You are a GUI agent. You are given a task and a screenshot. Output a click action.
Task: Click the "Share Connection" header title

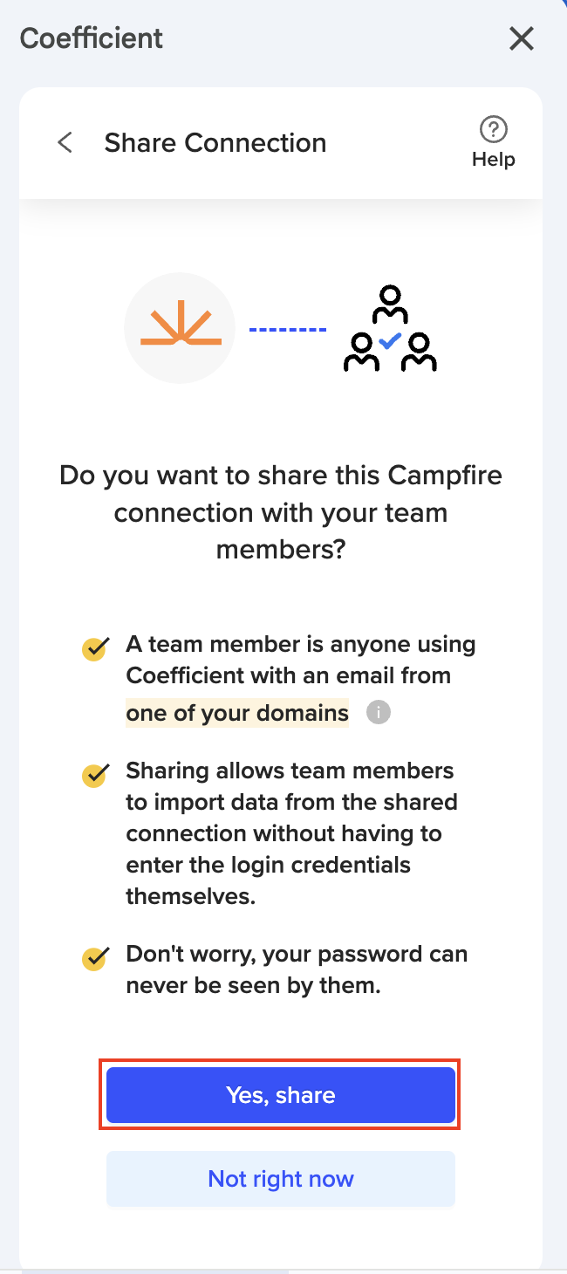(x=215, y=143)
